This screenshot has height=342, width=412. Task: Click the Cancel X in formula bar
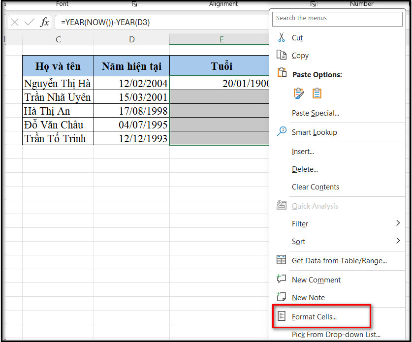[x=15, y=22]
